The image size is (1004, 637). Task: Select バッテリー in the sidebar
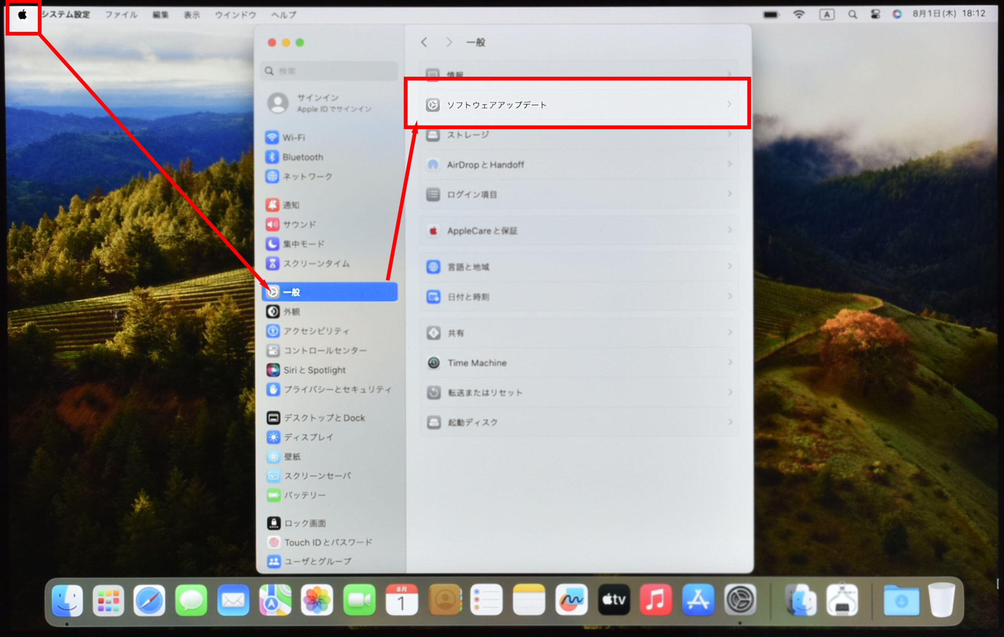329,495
